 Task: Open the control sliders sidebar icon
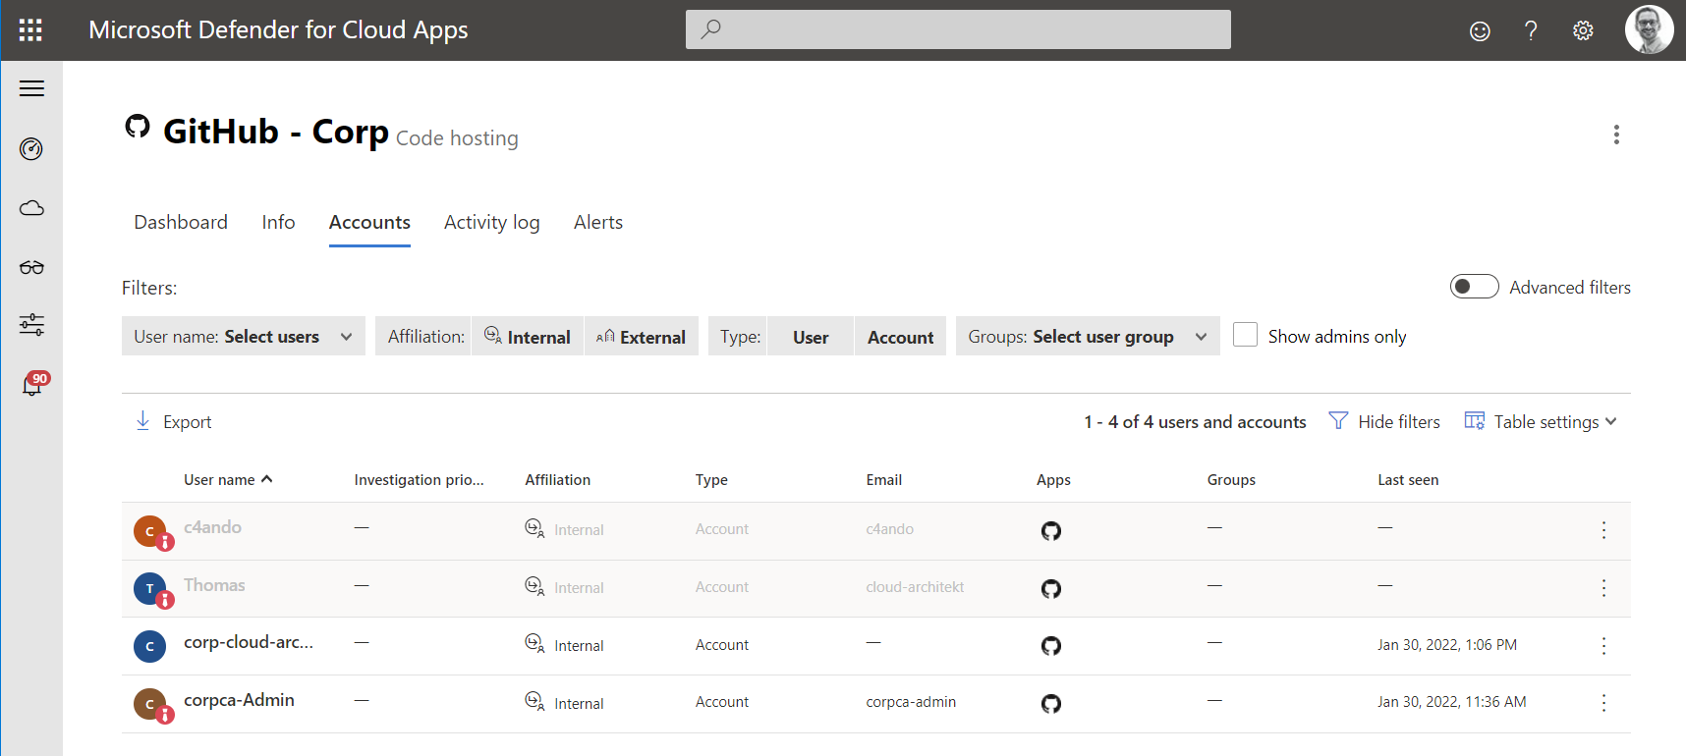(31, 325)
